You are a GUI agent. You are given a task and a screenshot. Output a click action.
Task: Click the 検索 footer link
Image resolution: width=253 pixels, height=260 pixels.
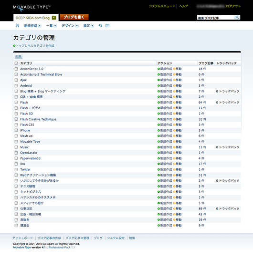tap(132, 238)
